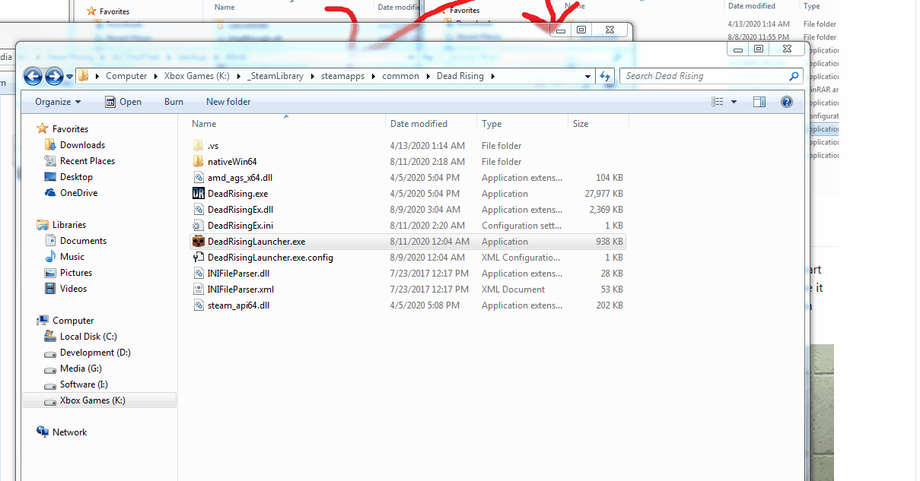
Task: Click 202 KB size of steam_api64.dll
Action: click(610, 305)
